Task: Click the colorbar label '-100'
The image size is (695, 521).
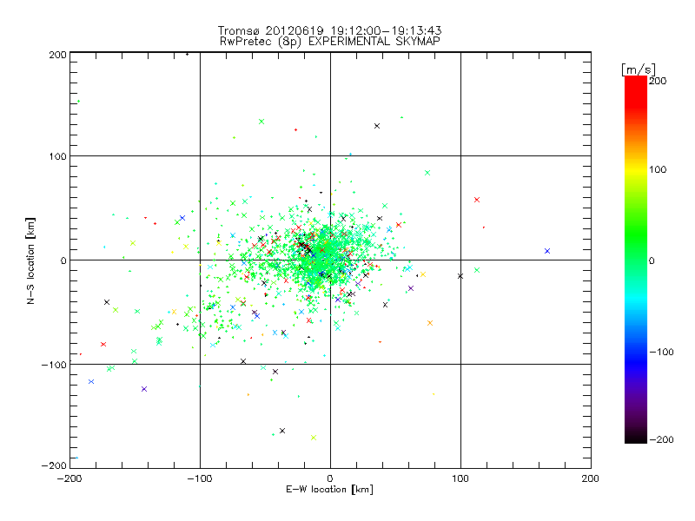Action: pos(661,353)
